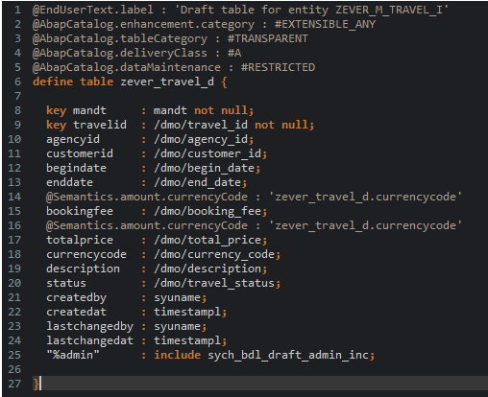Click the 'not null' keyword on line 8
The image size is (488, 397).
click(221, 110)
